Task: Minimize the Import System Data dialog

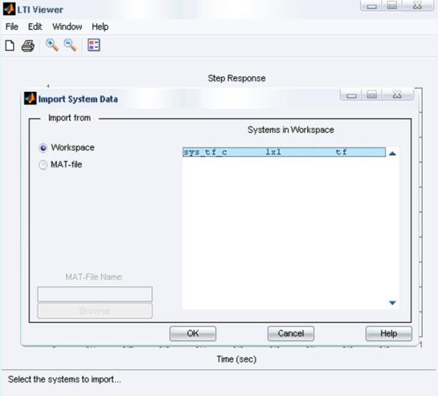Action: [x=351, y=95]
